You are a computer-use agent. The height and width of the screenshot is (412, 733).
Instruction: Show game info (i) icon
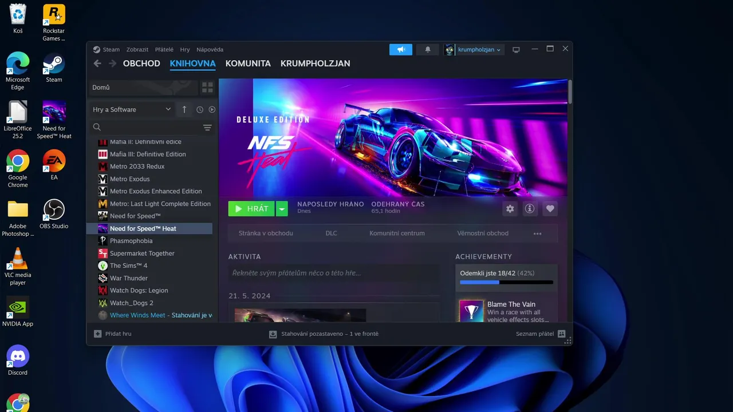pos(530,209)
